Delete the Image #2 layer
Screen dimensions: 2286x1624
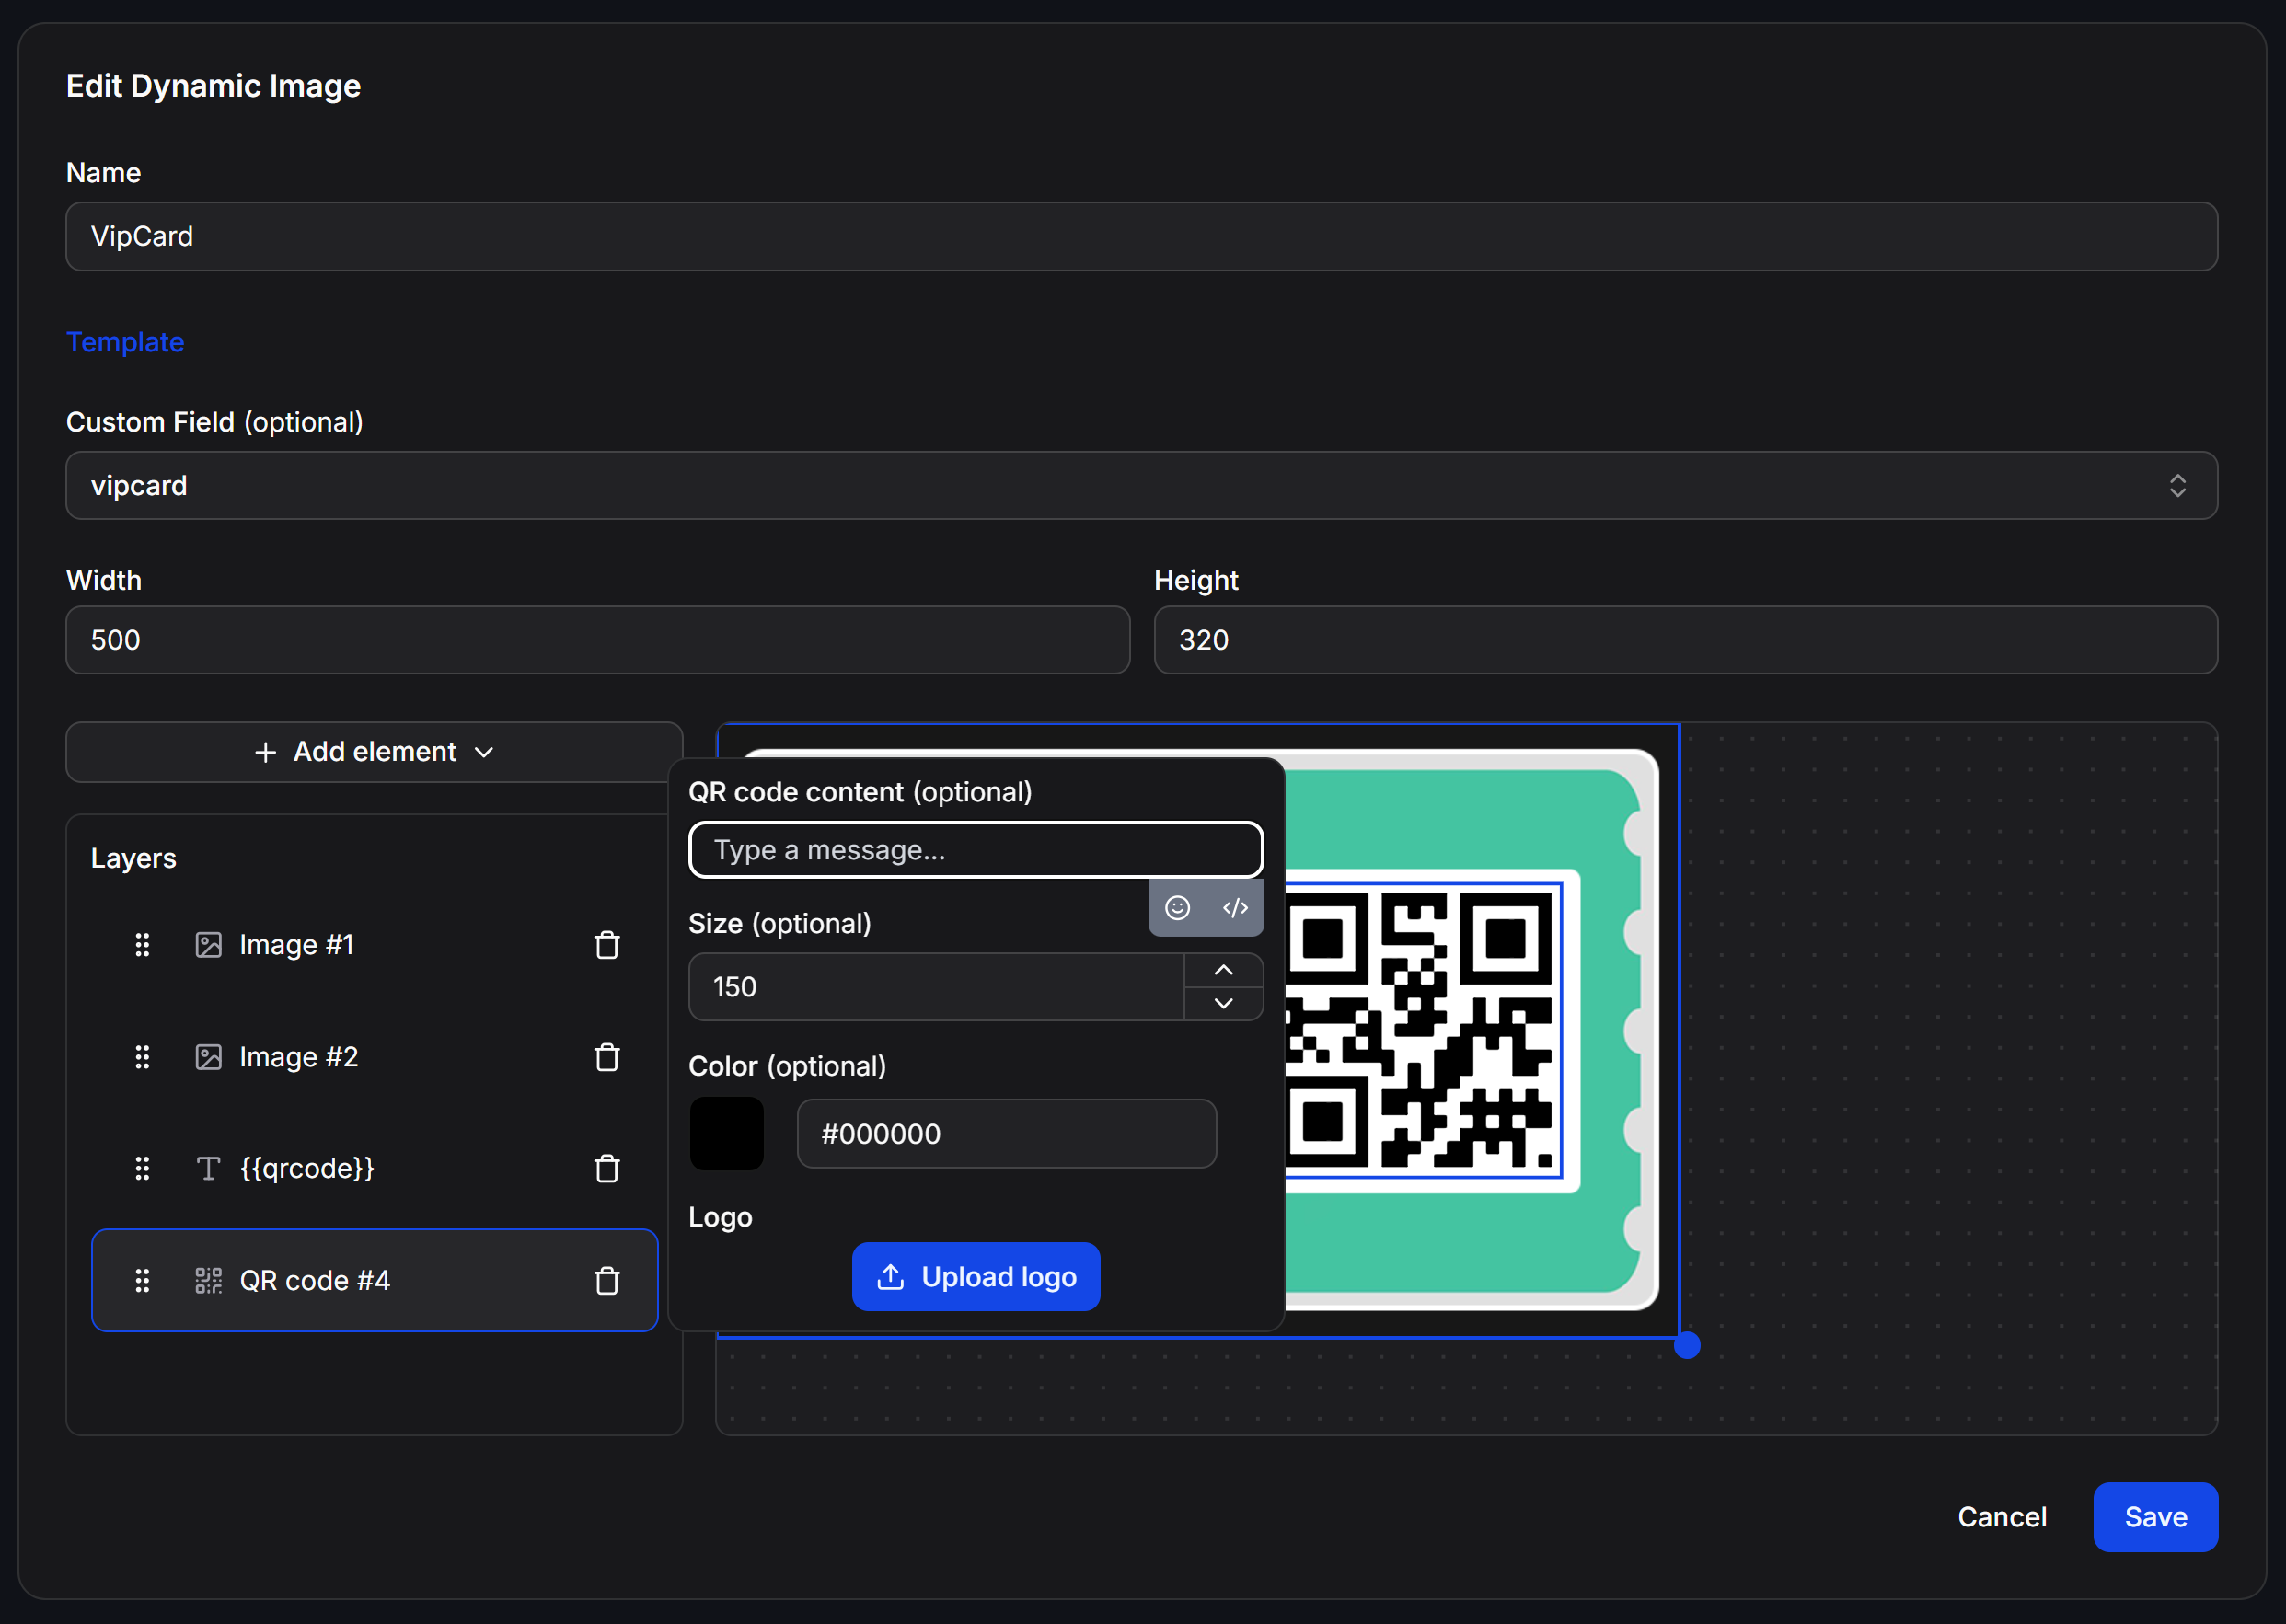pos(607,1057)
